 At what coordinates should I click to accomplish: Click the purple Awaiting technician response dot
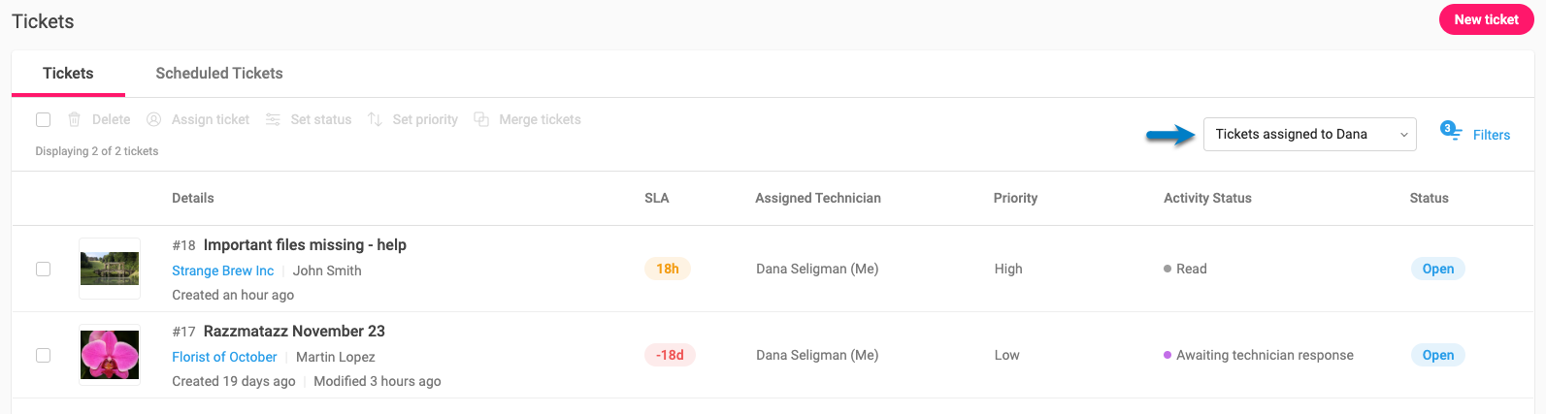click(1168, 355)
